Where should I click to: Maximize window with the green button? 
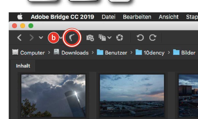31,26
